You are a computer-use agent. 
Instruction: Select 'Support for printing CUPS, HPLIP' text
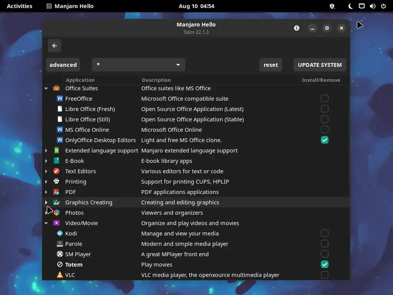point(185,182)
